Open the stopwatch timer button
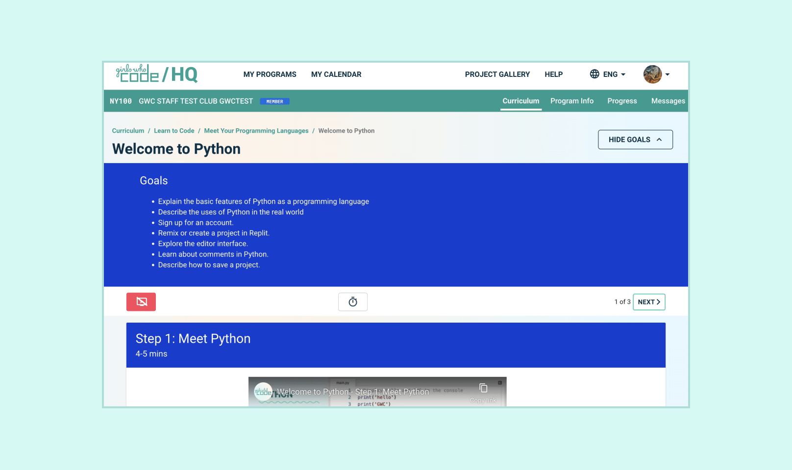The width and height of the screenshot is (792, 470). coord(353,302)
